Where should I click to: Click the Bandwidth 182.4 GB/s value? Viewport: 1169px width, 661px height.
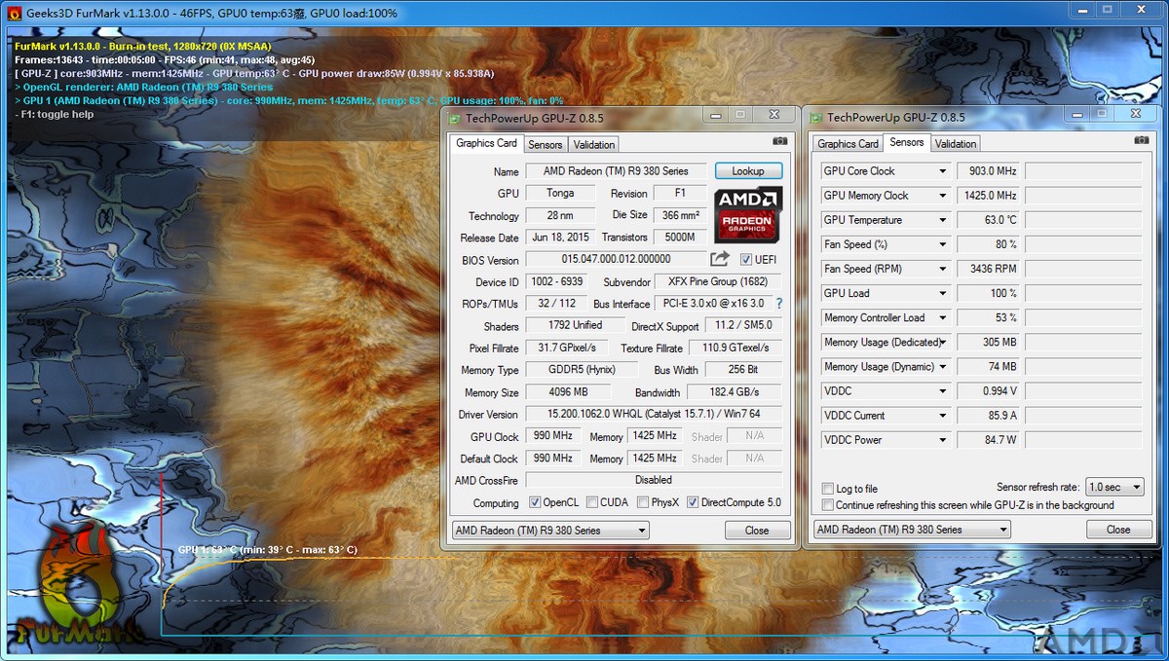point(735,392)
